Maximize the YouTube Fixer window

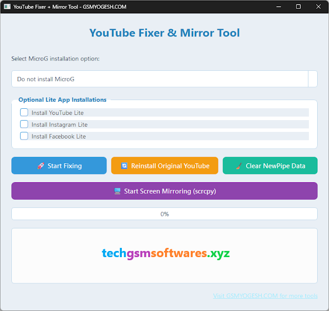coord(298,7)
